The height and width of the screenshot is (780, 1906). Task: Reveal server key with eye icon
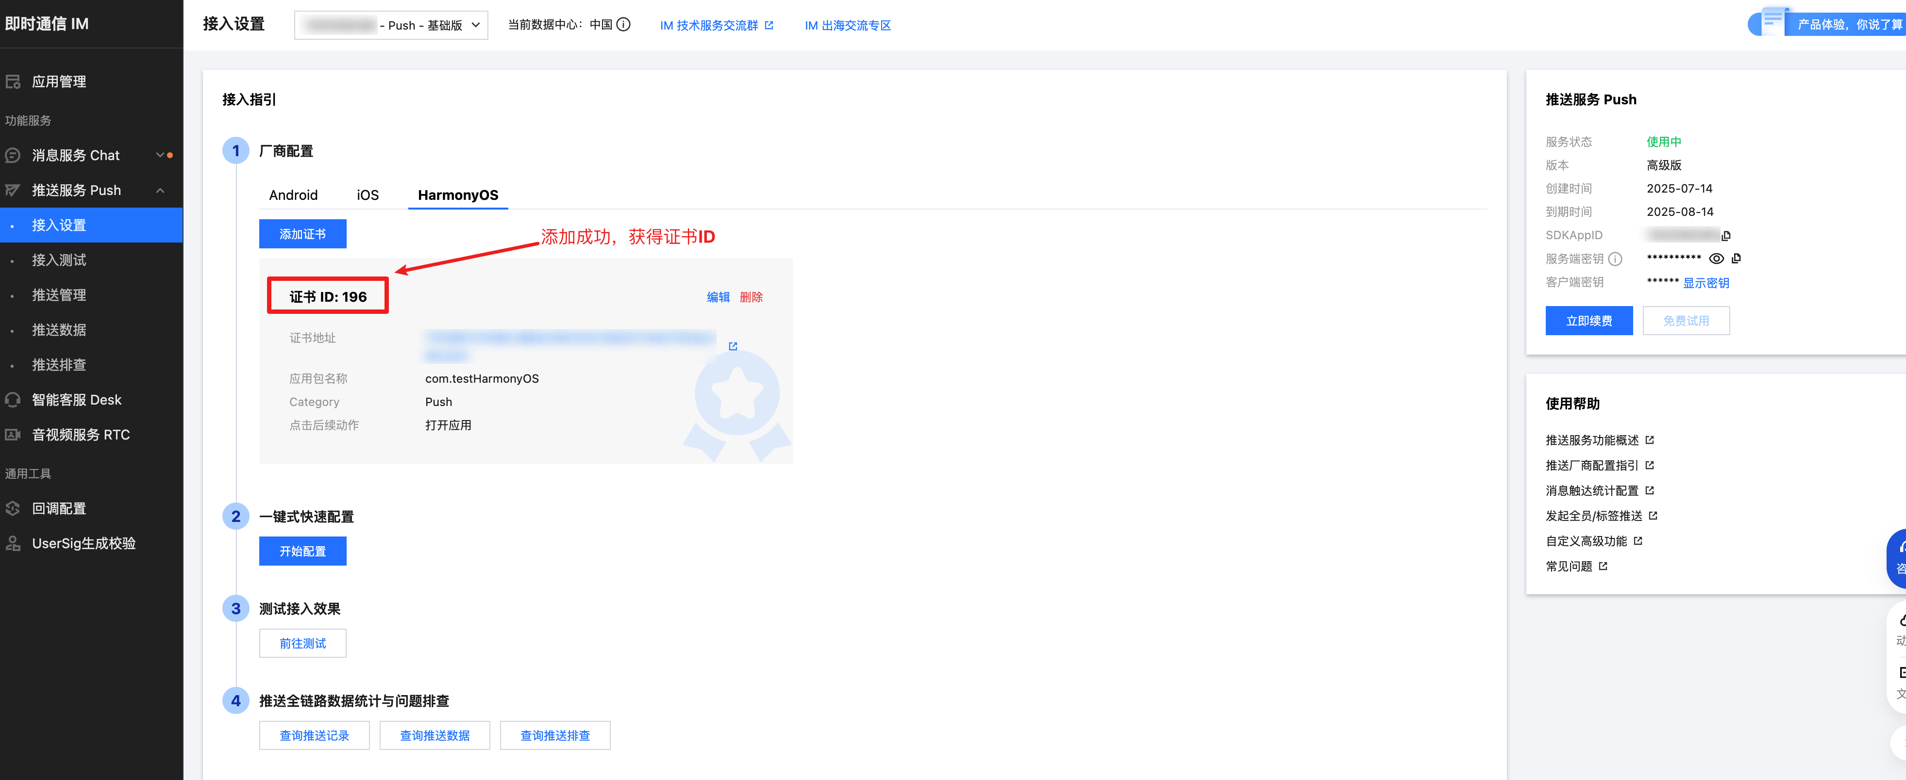point(1716,258)
